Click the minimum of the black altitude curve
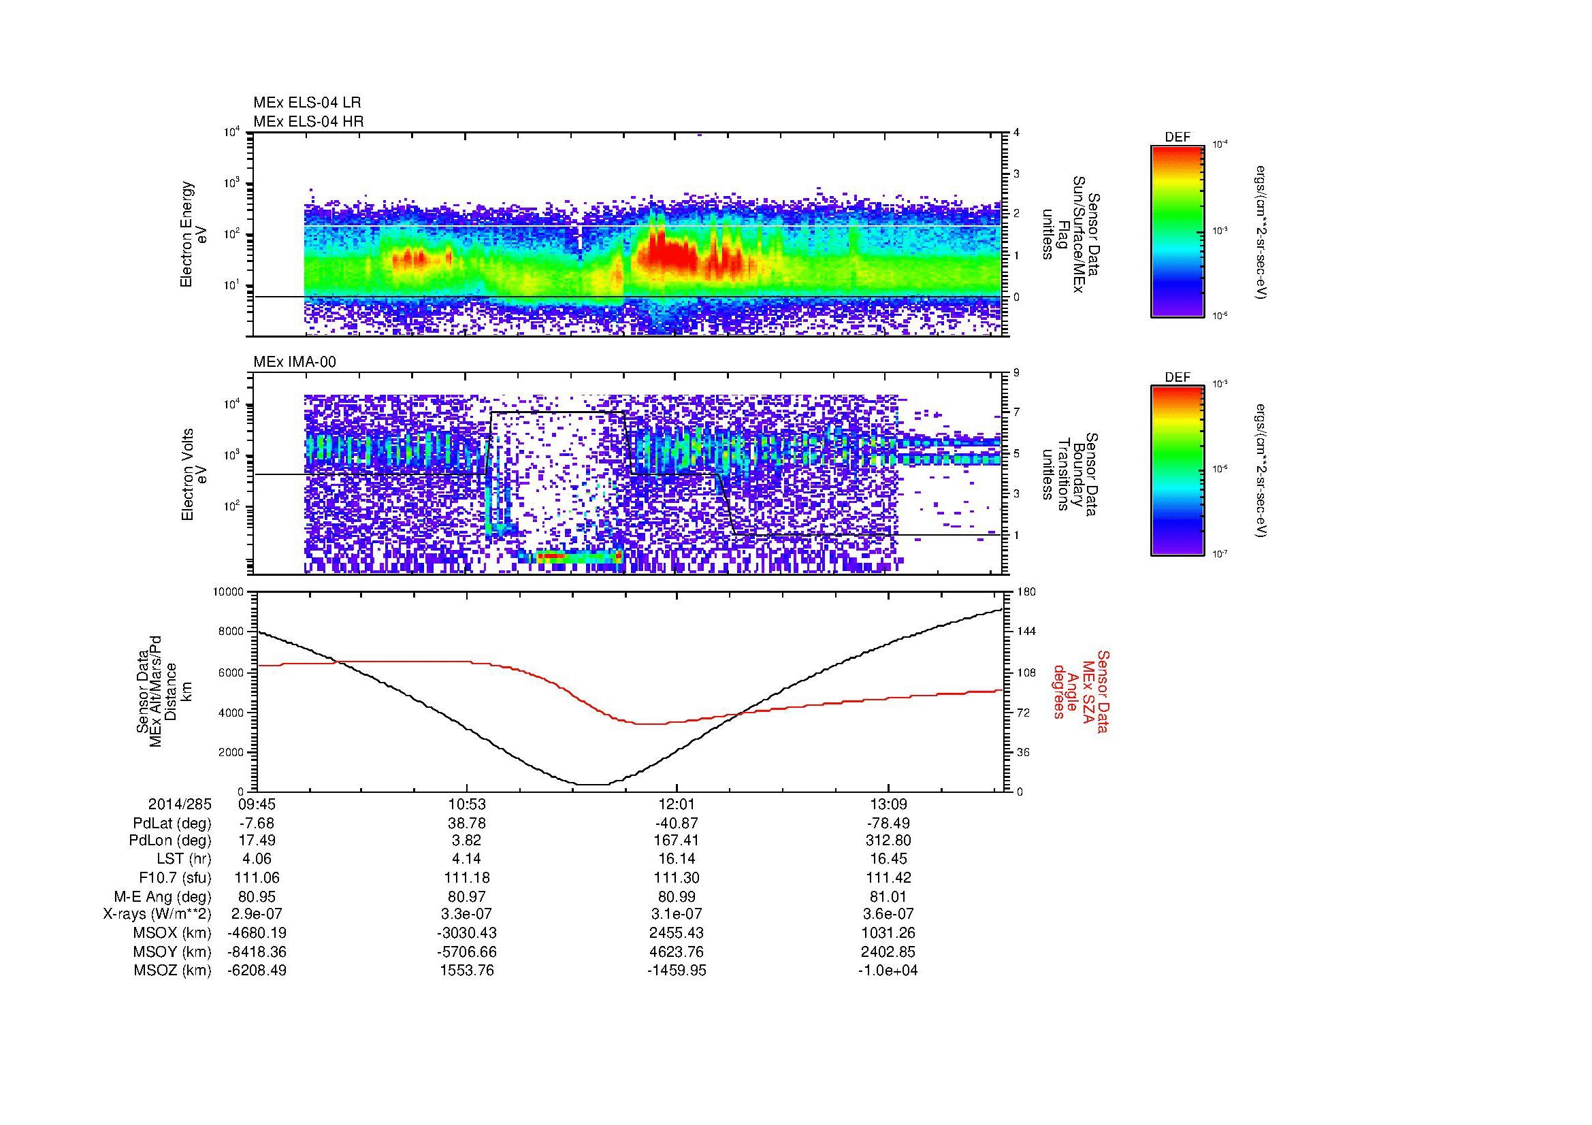1592x1125 pixels. point(593,785)
